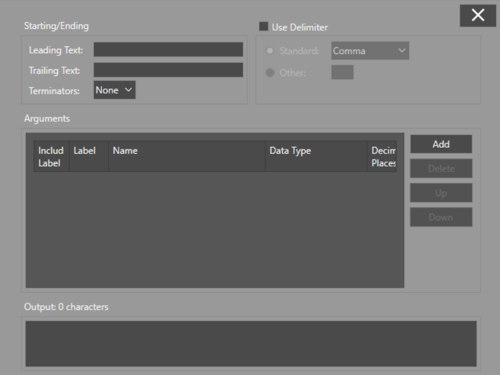Open the Terminators dropdown
Viewport: 500px width, 375px height.
tap(114, 90)
